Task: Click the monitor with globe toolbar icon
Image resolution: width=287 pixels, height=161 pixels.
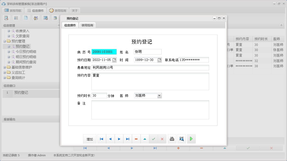Action: [45, 18]
